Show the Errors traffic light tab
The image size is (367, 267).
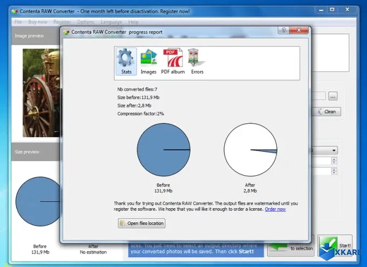(x=197, y=61)
